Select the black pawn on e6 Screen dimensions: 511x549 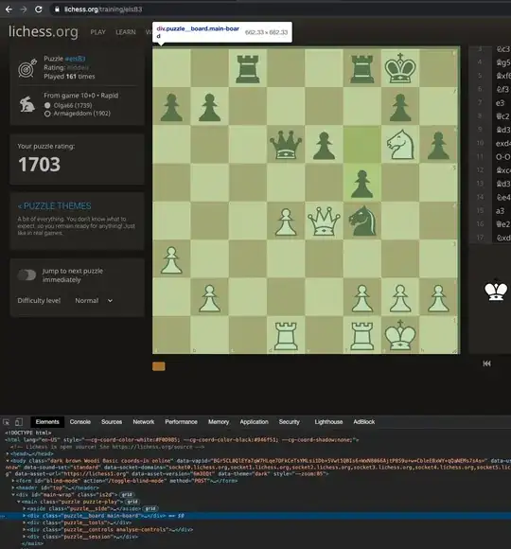(x=324, y=146)
